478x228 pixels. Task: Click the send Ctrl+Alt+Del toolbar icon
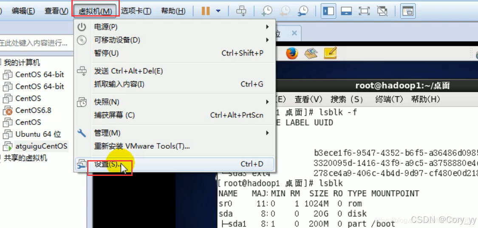coord(241,11)
